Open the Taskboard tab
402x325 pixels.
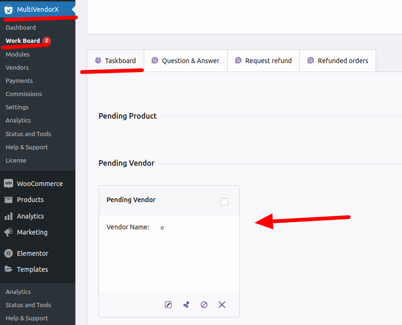[115, 61]
